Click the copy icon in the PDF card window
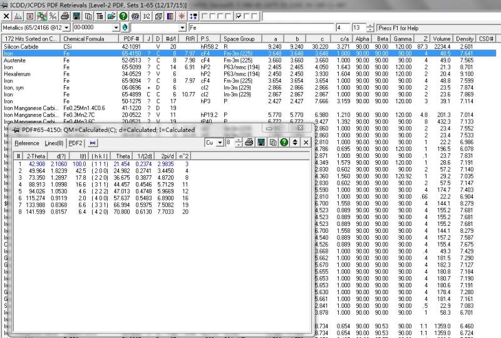This screenshot has height=338, width=501. click(x=273, y=143)
